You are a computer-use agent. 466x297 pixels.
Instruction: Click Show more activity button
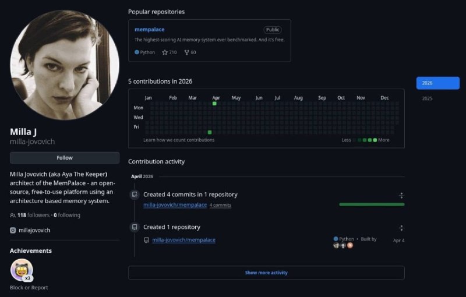click(266, 273)
